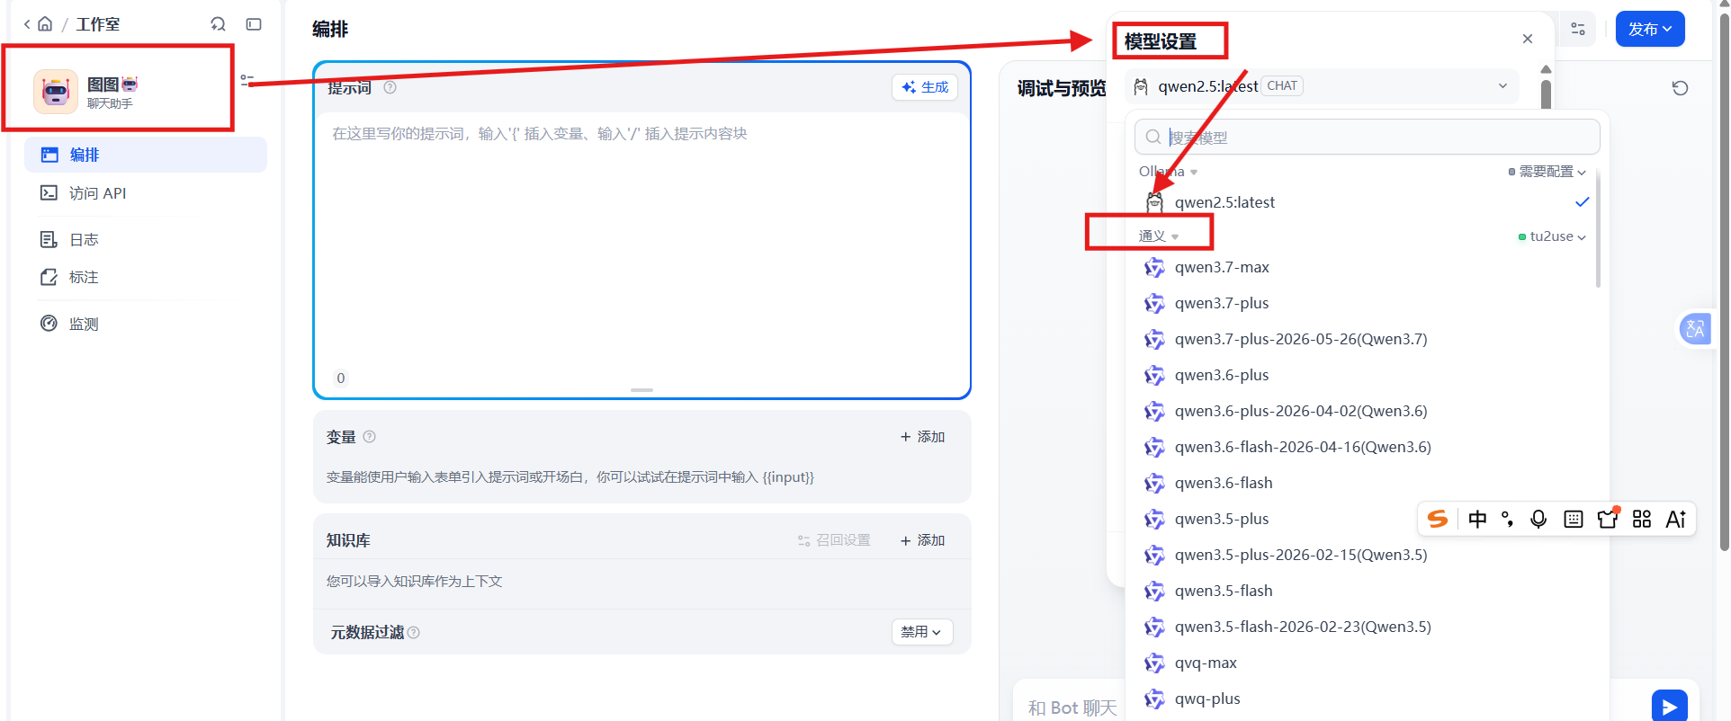Screen dimensions: 1731x721
Task: Collapse the Ollama provider group
Action: tap(1168, 172)
